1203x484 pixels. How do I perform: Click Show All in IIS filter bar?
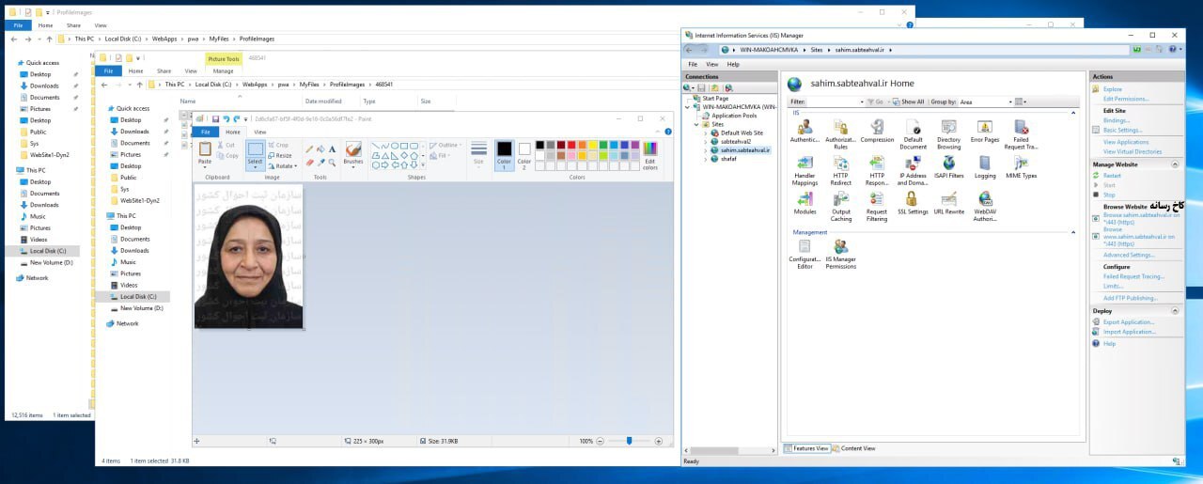tap(909, 101)
